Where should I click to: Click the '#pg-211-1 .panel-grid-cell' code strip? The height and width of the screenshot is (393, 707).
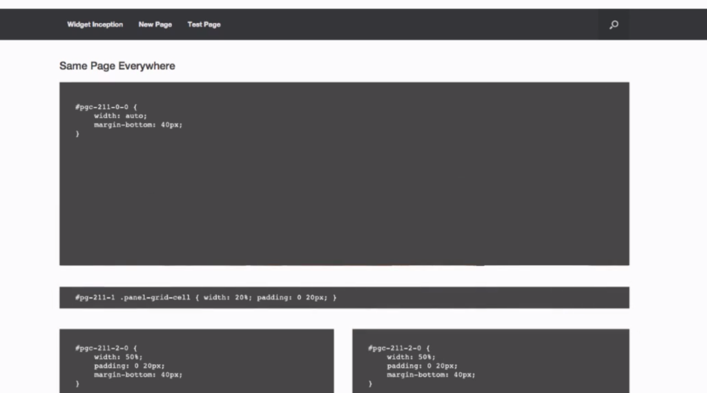click(131, 298)
